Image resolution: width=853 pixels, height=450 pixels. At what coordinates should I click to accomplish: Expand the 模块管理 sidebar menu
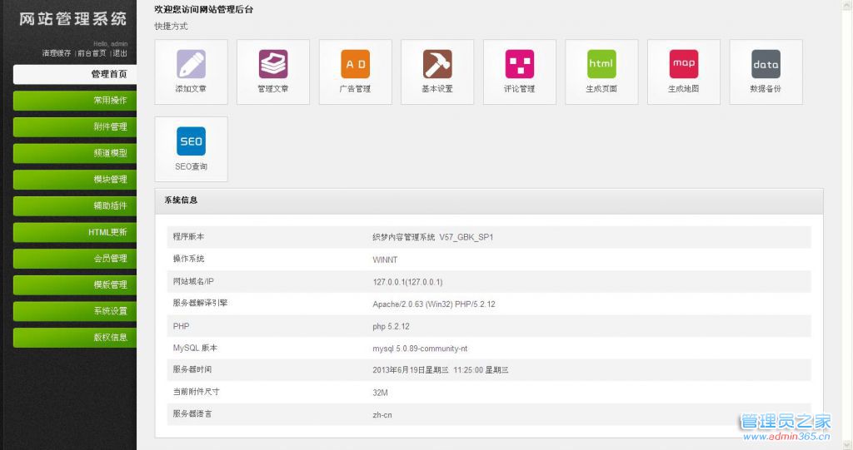[x=75, y=180]
